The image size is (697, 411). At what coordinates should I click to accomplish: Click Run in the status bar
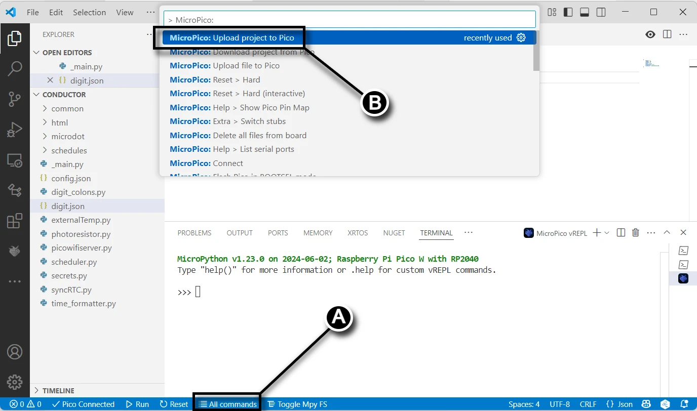137,404
